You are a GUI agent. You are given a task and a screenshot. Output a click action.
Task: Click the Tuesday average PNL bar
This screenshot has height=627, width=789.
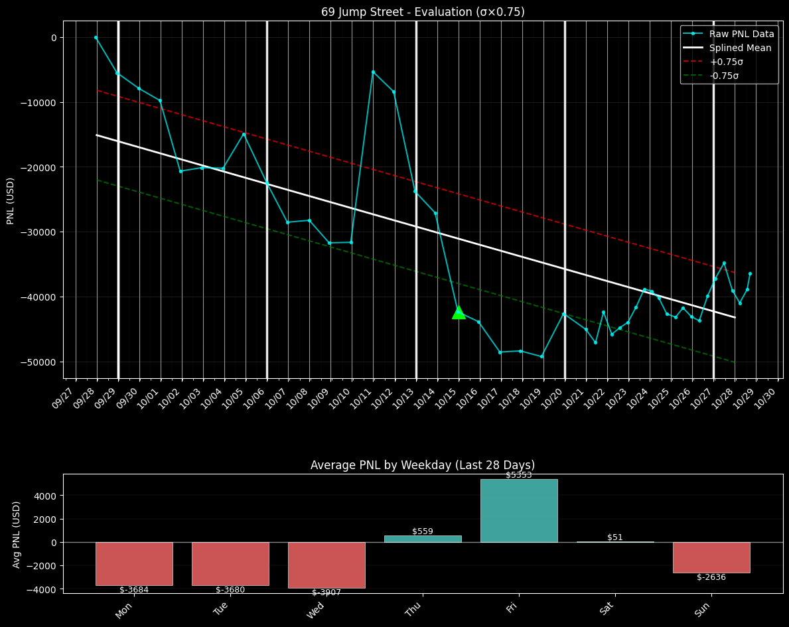pyautogui.click(x=230, y=563)
